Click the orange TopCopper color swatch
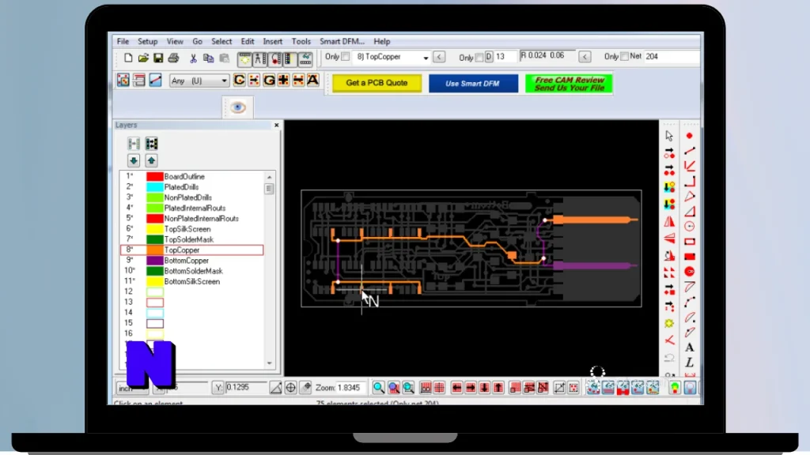The height and width of the screenshot is (455, 810). click(154, 250)
